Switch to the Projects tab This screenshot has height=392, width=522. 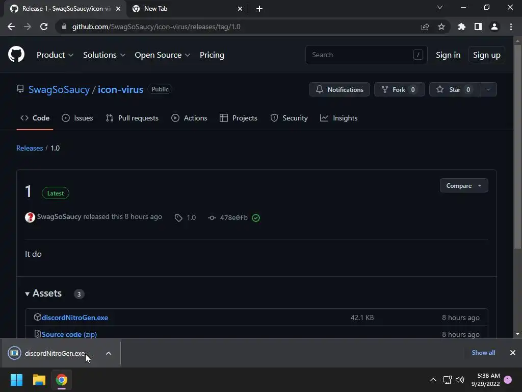pos(239,118)
